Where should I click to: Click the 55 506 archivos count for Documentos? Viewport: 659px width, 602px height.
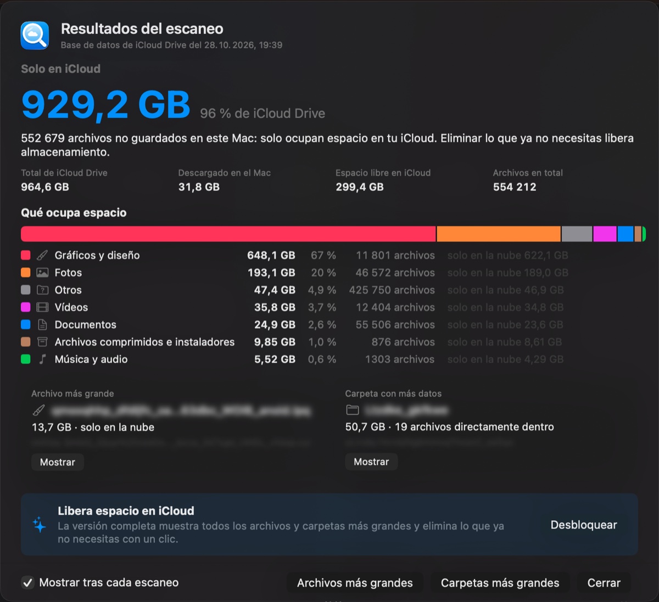tap(395, 325)
